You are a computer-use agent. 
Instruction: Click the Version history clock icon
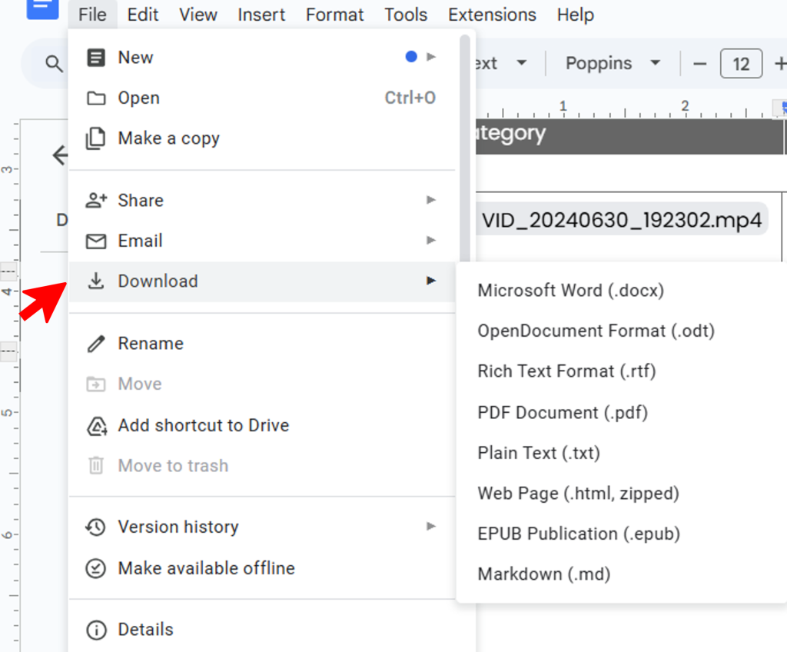coord(95,527)
